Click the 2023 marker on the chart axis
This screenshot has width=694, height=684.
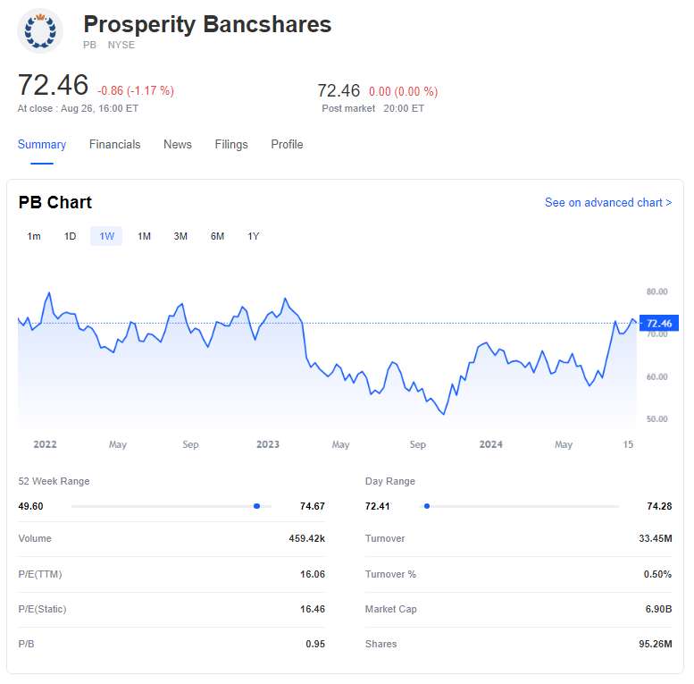(x=267, y=444)
